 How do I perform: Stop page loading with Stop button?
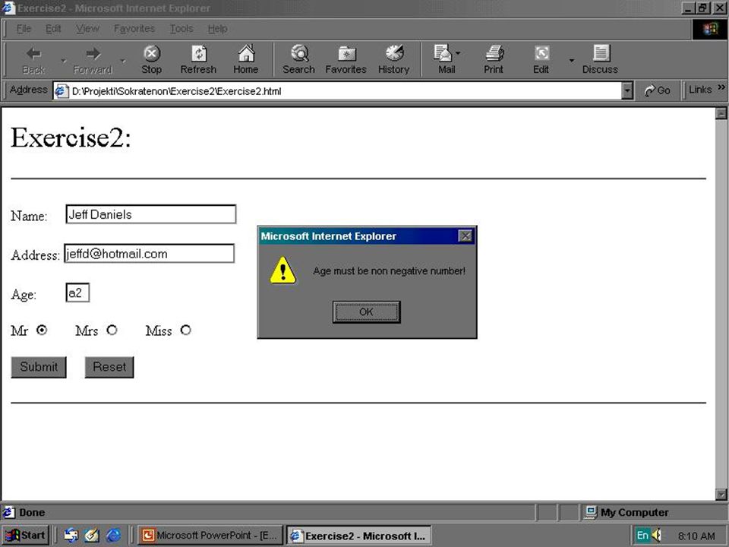(x=152, y=60)
